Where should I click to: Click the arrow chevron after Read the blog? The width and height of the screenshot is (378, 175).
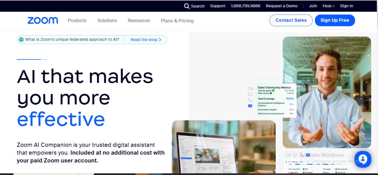[160, 40]
